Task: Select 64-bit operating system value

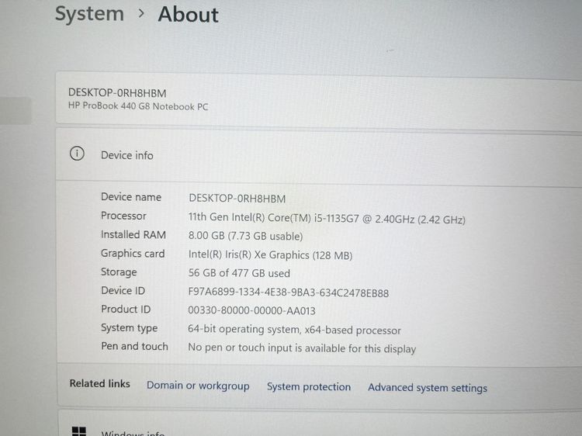Action: pyautogui.click(x=294, y=330)
